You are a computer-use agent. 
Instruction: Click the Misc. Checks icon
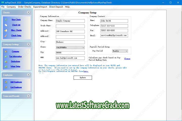coord(6,30)
